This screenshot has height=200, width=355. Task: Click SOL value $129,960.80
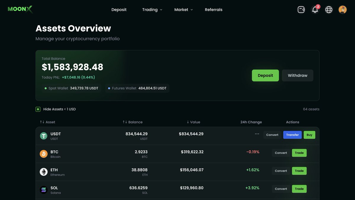[192, 188]
